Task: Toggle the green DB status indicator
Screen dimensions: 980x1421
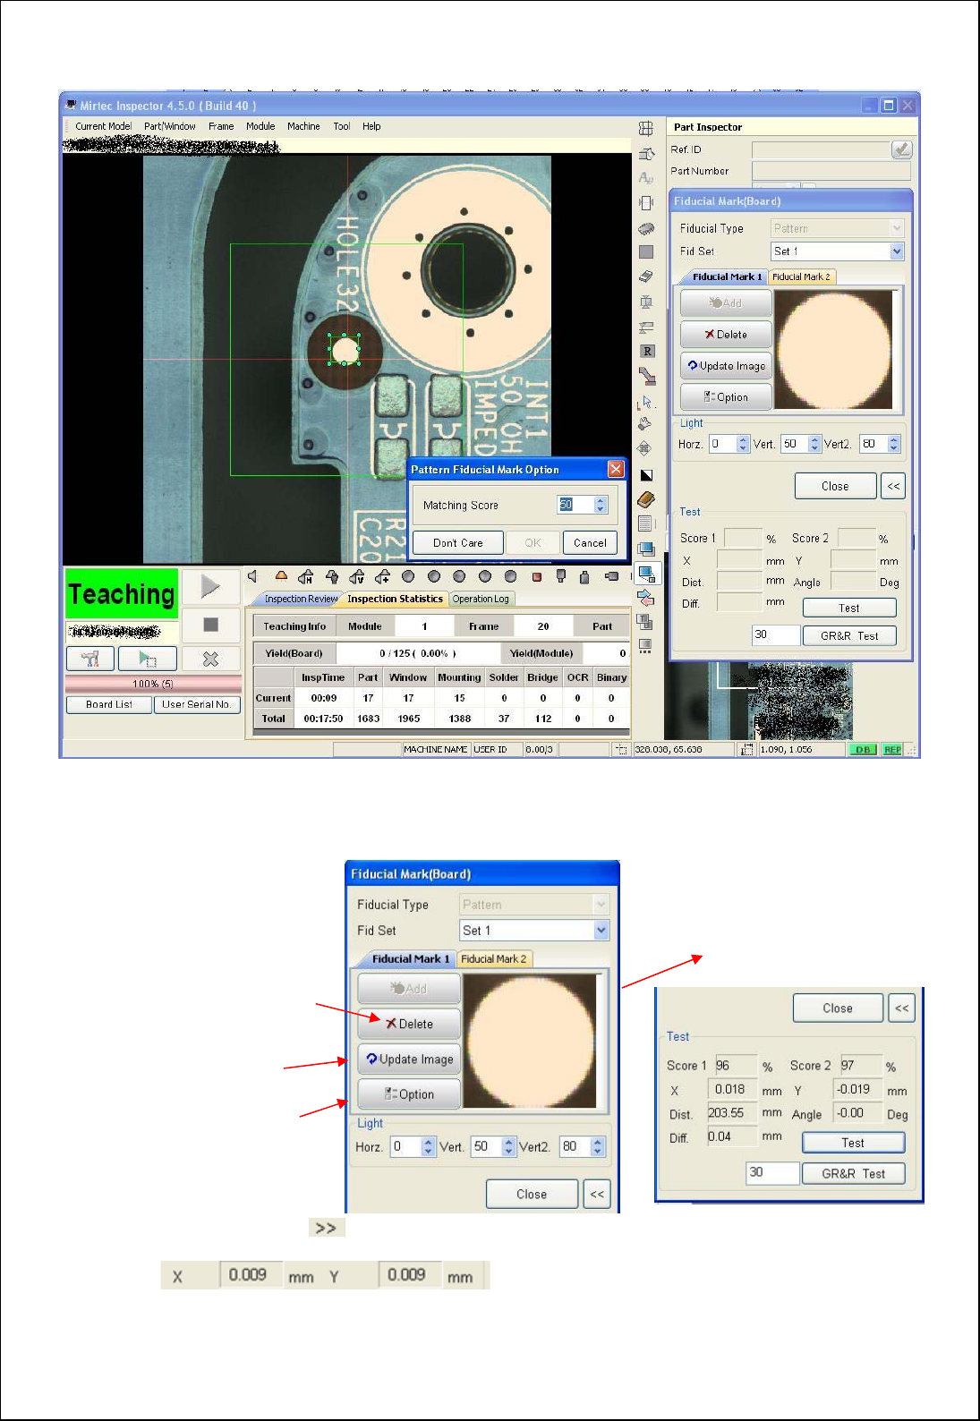Action: (862, 750)
